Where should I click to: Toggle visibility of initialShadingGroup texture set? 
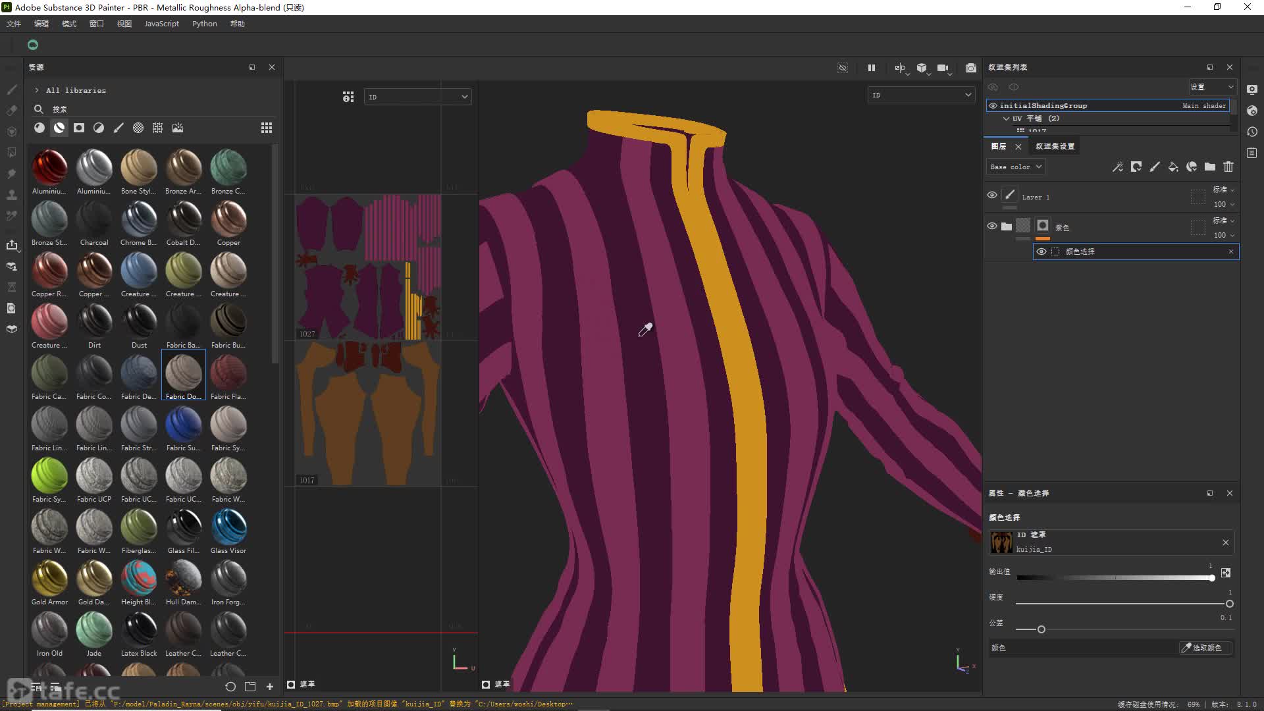point(993,105)
